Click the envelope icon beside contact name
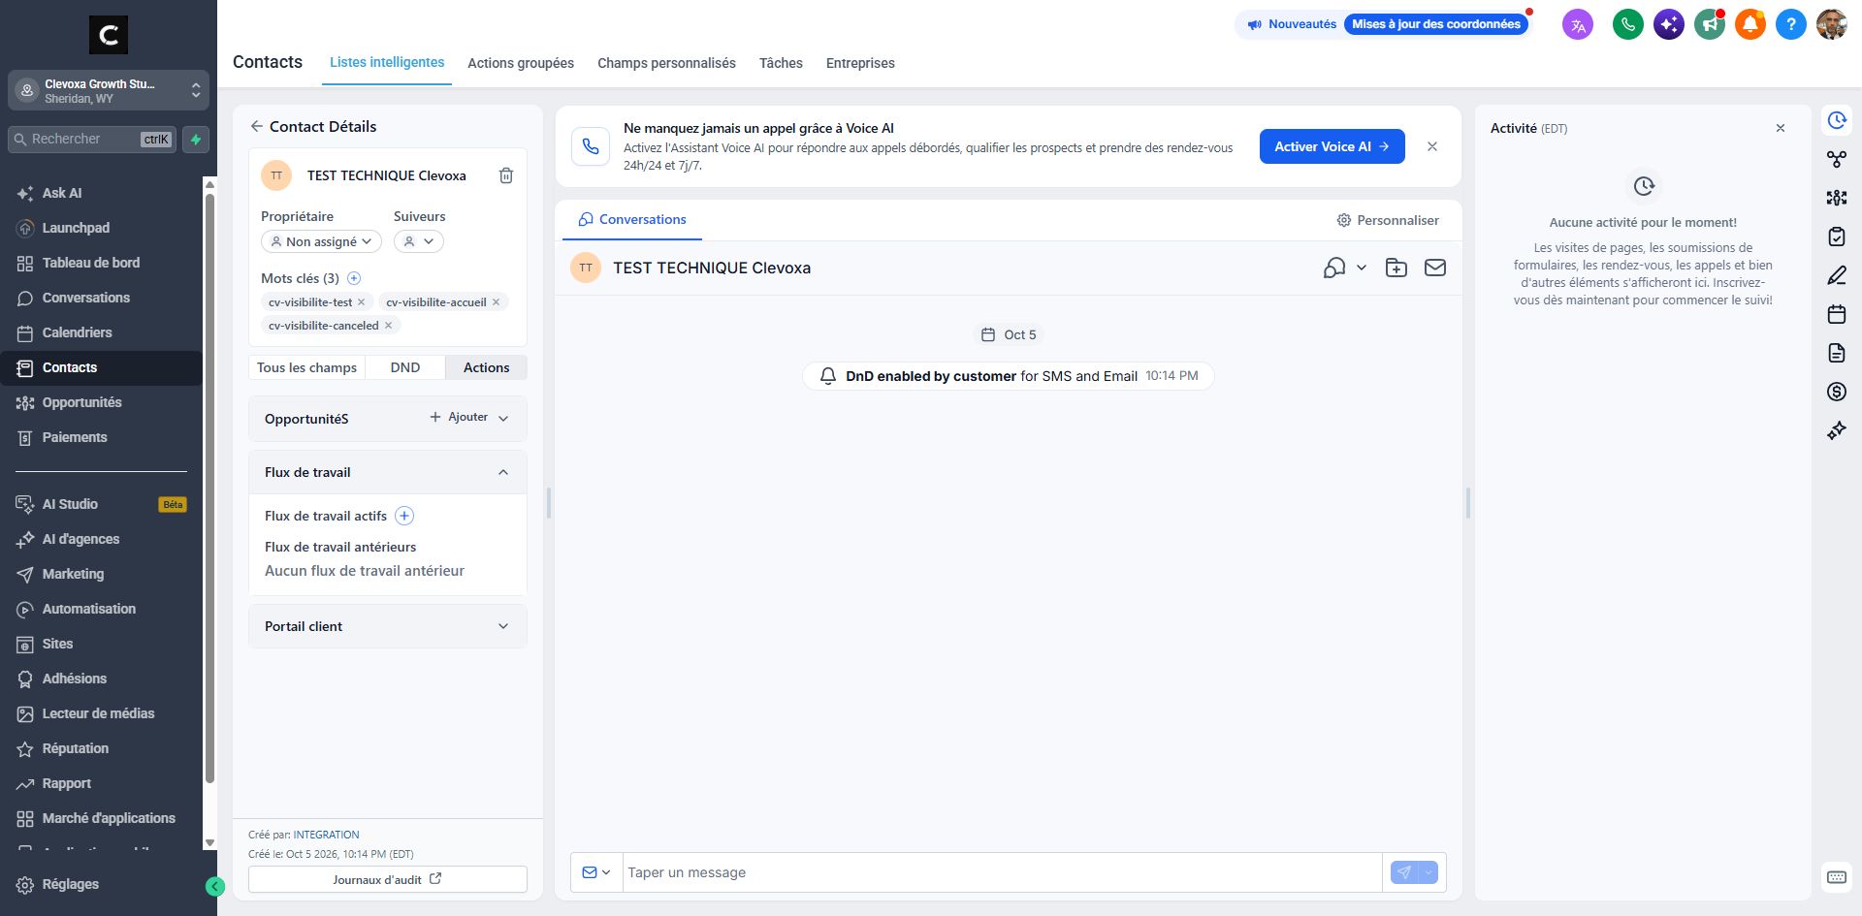Image resolution: width=1862 pixels, height=916 pixels. (1435, 268)
